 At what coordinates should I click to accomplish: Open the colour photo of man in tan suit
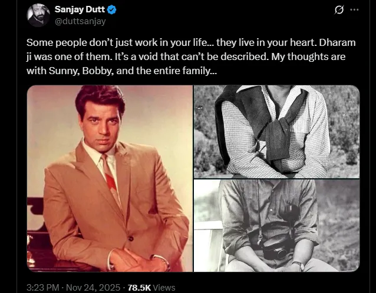pyautogui.click(x=110, y=178)
